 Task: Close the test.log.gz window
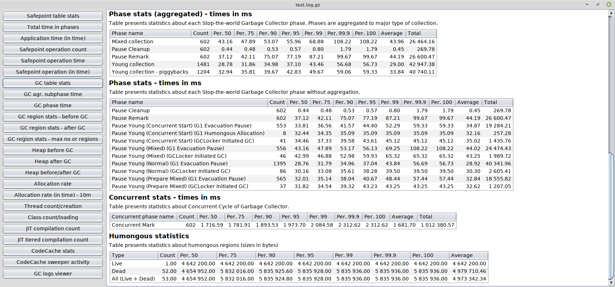pos(609,4)
